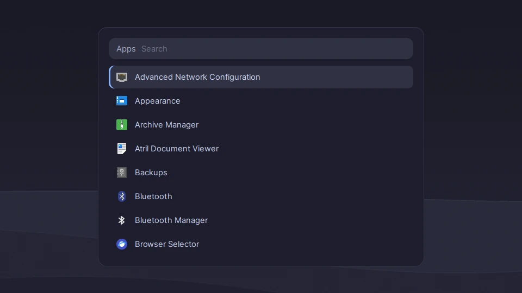Choose "Backups" in the app list
This screenshot has height=293, width=522.
pos(261,173)
